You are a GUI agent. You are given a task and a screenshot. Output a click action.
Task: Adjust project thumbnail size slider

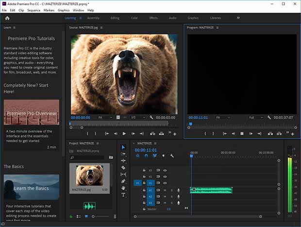[100, 217]
